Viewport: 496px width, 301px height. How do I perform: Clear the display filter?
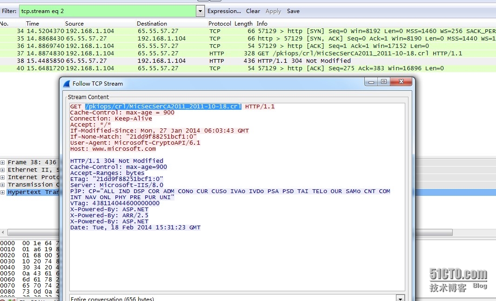253,11
